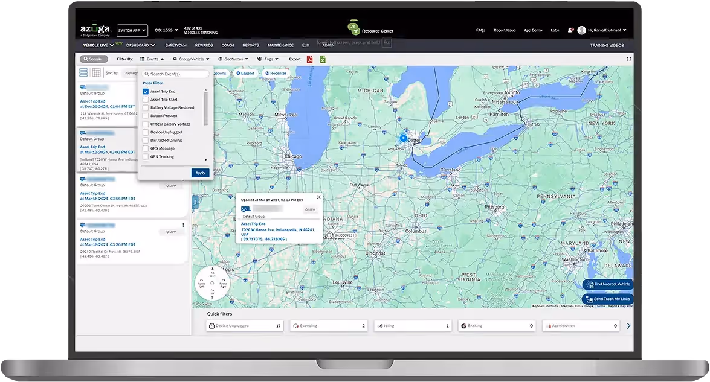Show next quick filters arrow
The height and width of the screenshot is (382, 710).
coord(628,325)
